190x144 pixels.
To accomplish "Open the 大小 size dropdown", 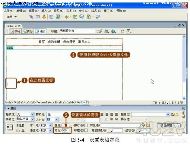I will pyautogui.click(x=56, y=119).
